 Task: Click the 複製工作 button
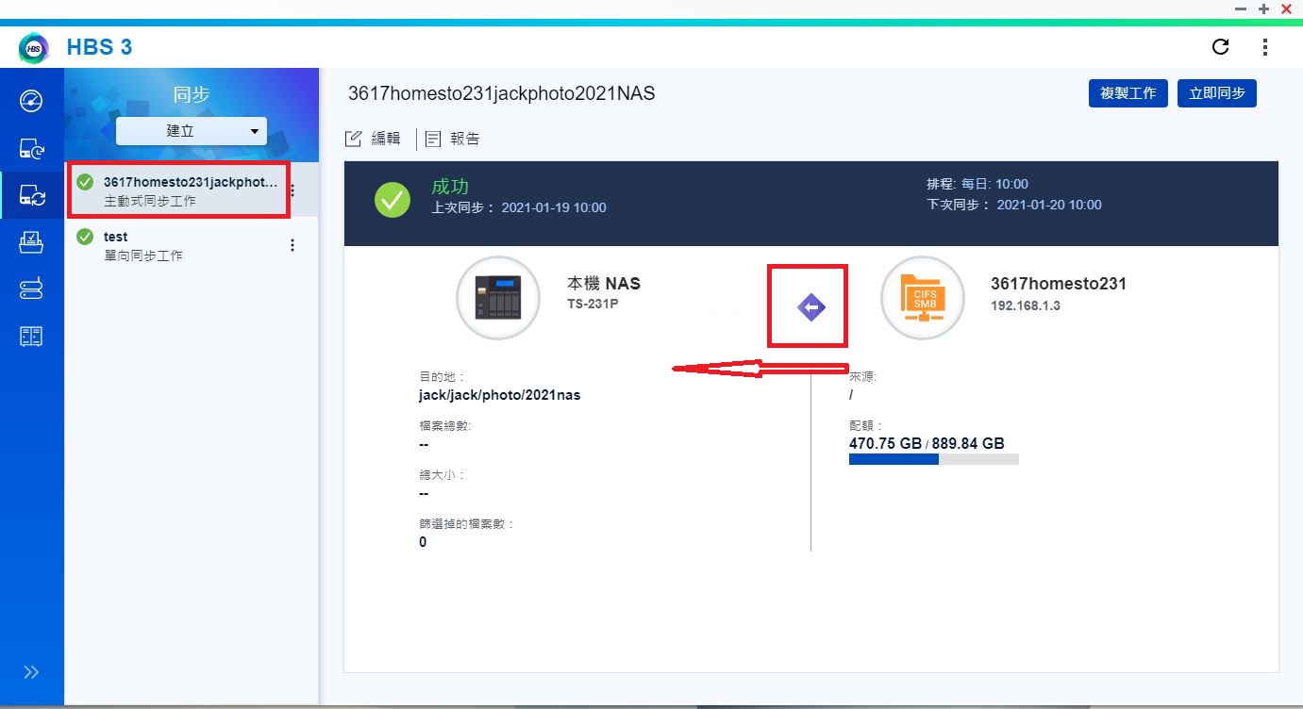pos(1128,93)
